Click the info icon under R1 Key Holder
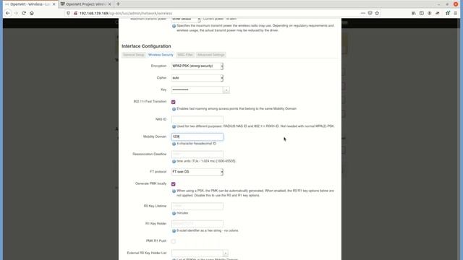 pos(174,231)
